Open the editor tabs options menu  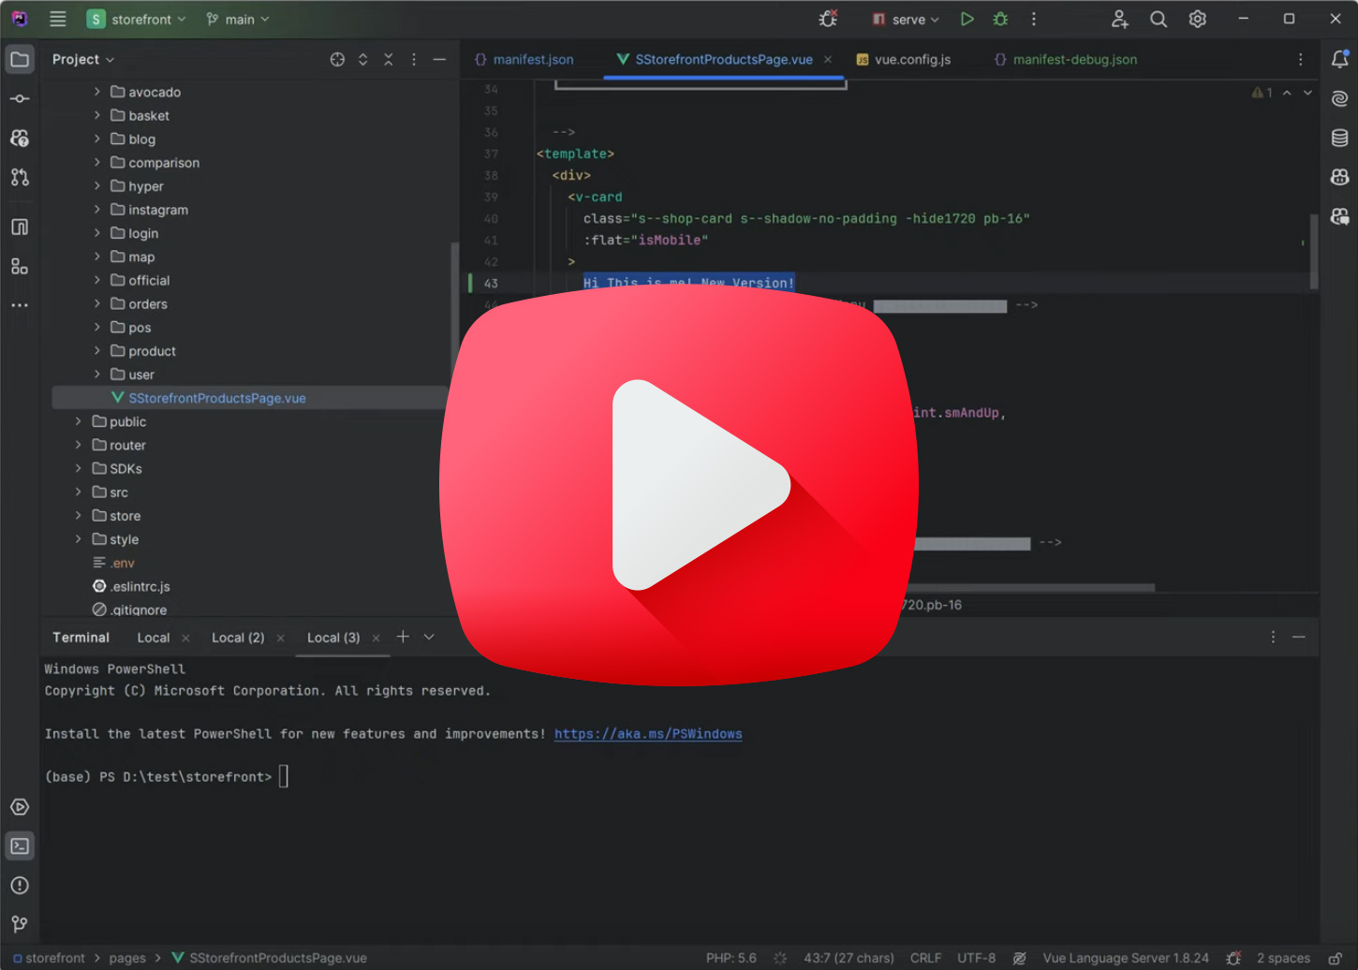click(x=1300, y=59)
